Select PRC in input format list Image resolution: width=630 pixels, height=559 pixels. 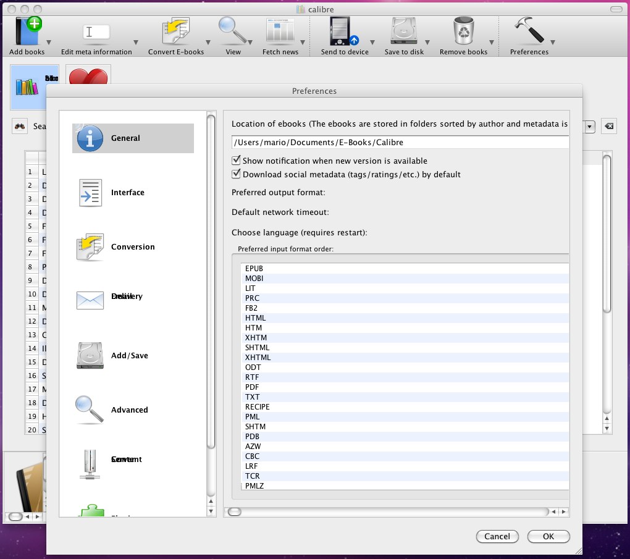pyautogui.click(x=405, y=298)
